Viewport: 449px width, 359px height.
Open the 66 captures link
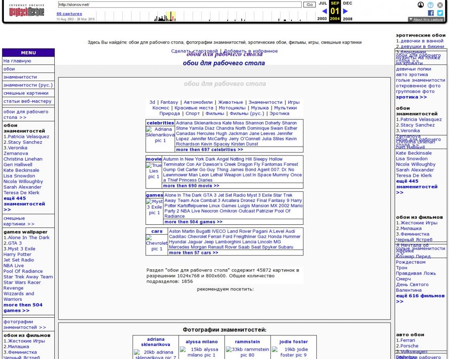(x=69, y=14)
